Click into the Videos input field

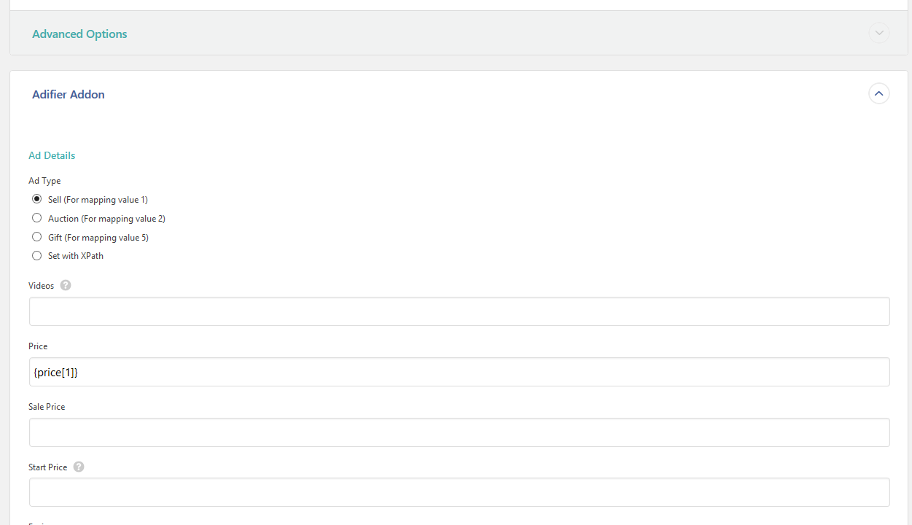[459, 311]
